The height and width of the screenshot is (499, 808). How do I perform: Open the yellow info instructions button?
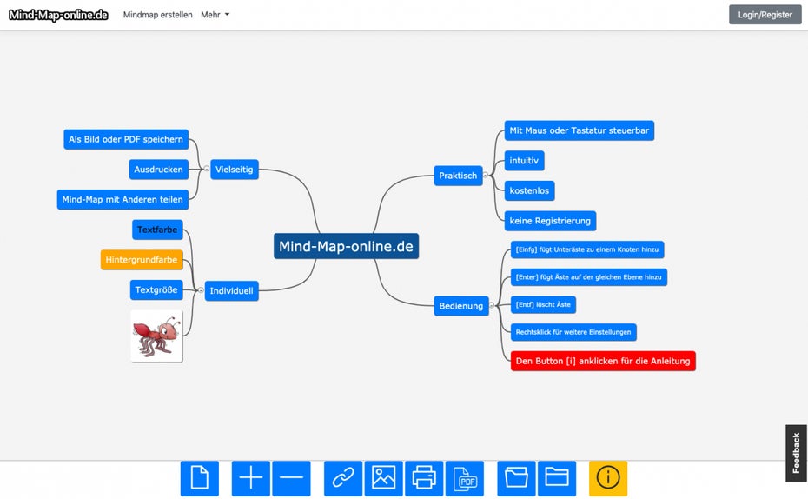pyautogui.click(x=608, y=478)
